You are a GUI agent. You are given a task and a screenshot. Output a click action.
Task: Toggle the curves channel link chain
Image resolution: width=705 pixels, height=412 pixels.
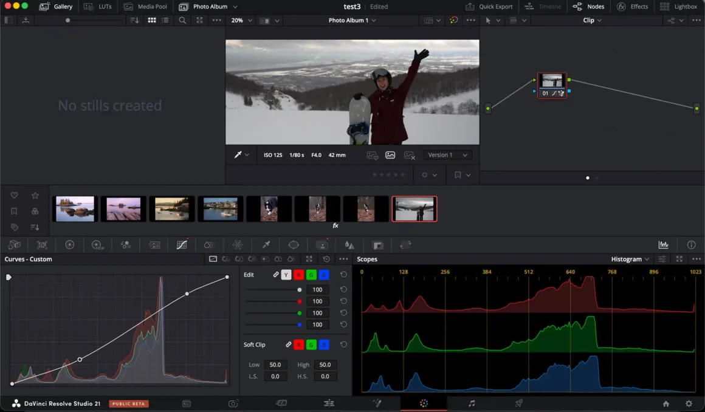pos(276,275)
